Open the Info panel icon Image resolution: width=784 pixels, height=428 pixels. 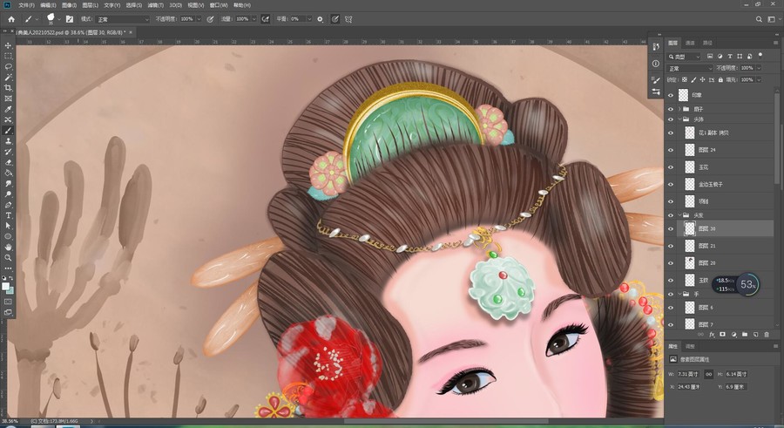[655, 63]
